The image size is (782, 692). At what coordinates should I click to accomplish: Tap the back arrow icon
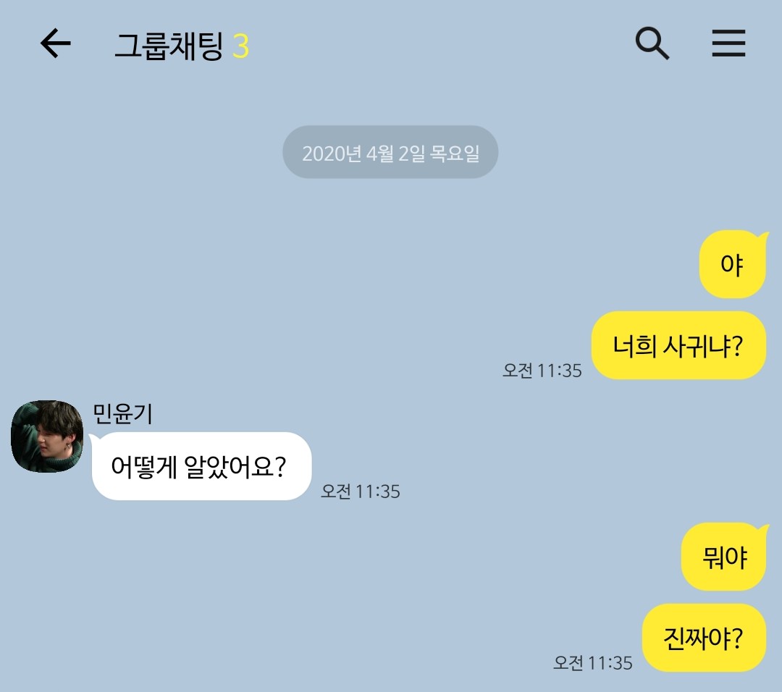(x=55, y=43)
